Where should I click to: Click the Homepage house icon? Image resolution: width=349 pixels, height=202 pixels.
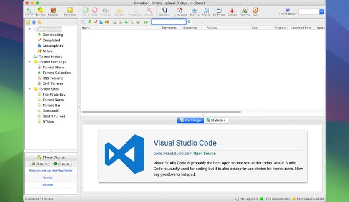180,10
